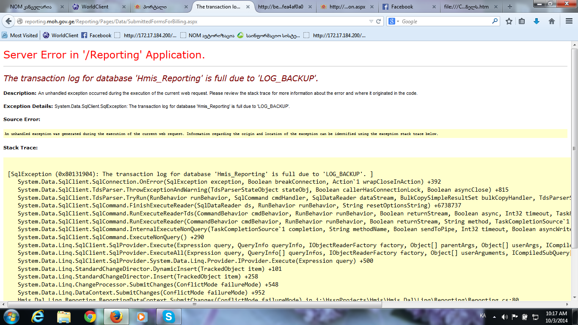The height and width of the screenshot is (325, 578).
Task: Open the WorldClient bookmark in toolbar
Action: coord(61,36)
